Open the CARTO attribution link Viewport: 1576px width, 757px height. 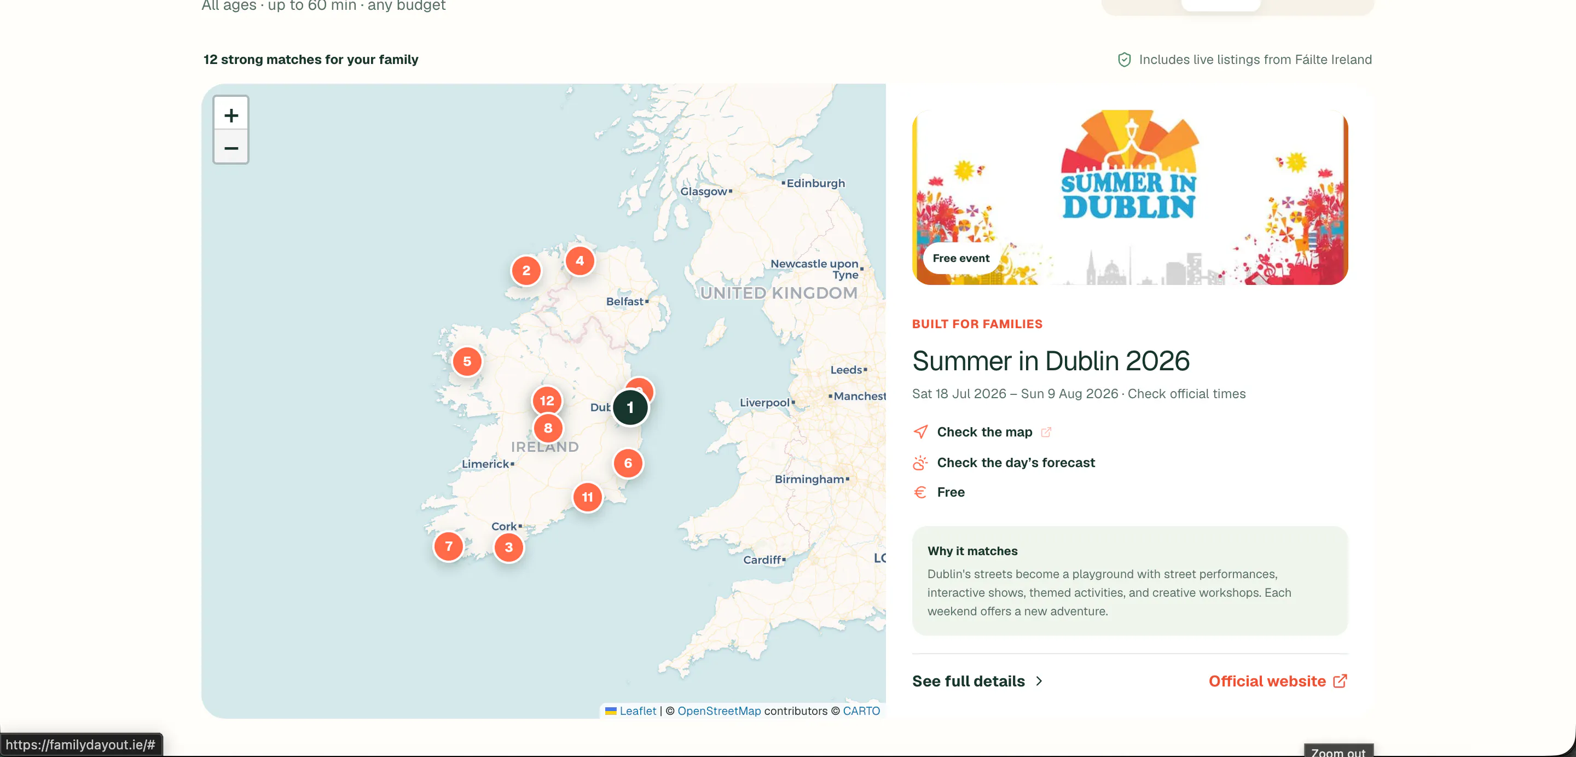click(861, 711)
